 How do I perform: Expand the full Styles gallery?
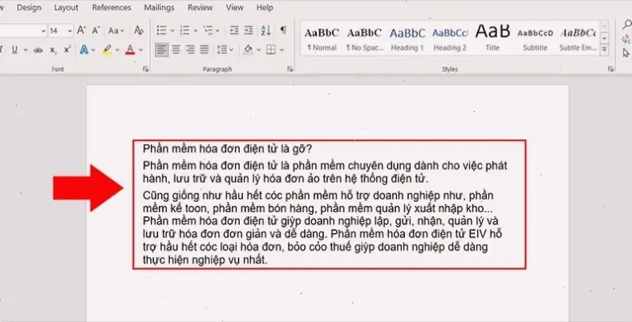tap(605, 50)
